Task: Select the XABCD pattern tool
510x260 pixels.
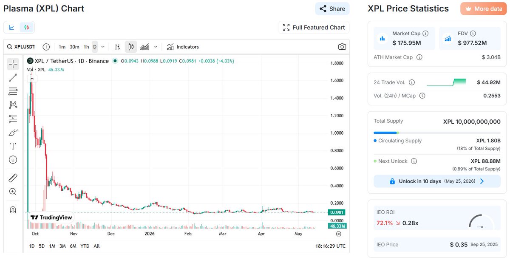Action: coord(13,105)
